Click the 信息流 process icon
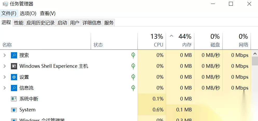Screen dimensions: 258x121 (x=14, y=88)
